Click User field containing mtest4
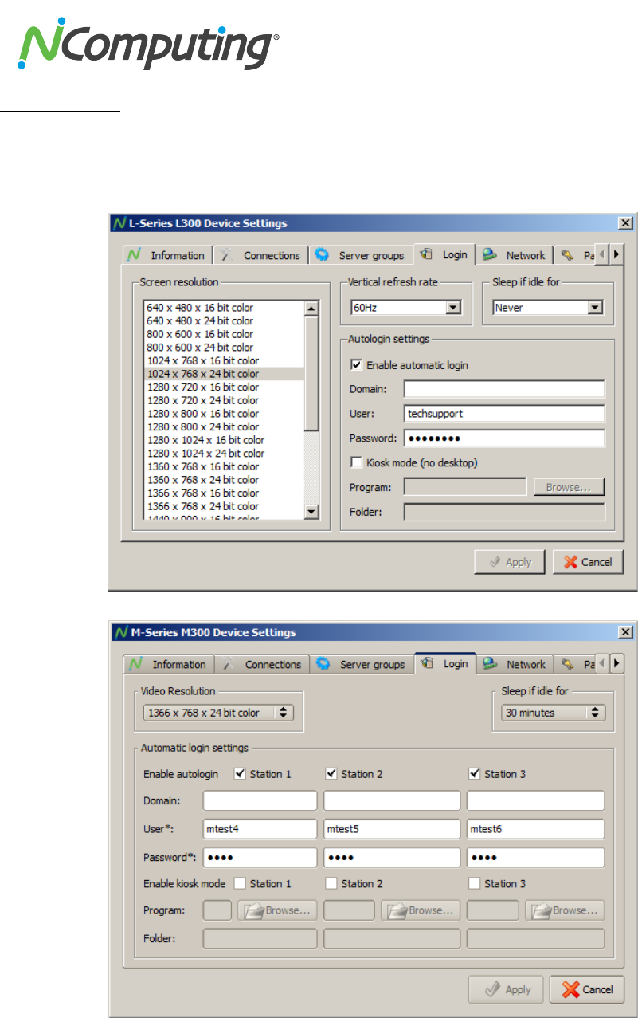 tap(260, 828)
